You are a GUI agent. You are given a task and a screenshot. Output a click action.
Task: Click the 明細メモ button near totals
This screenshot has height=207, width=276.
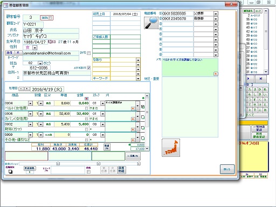pos(107,147)
